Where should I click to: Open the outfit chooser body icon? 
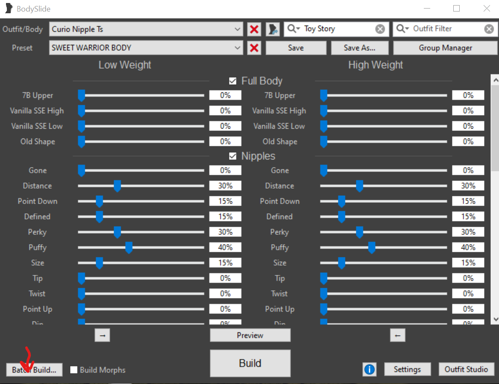pyautogui.click(x=273, y=30)
